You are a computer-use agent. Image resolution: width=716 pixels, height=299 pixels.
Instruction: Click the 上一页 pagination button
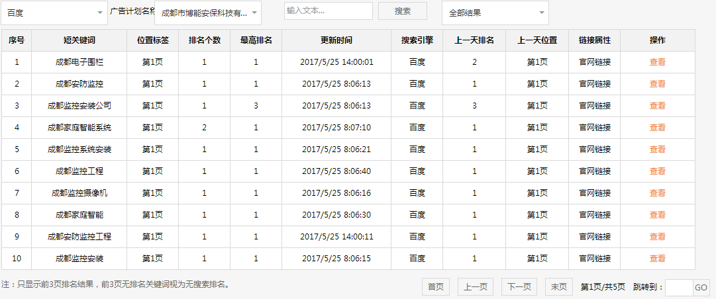point(476,286)
